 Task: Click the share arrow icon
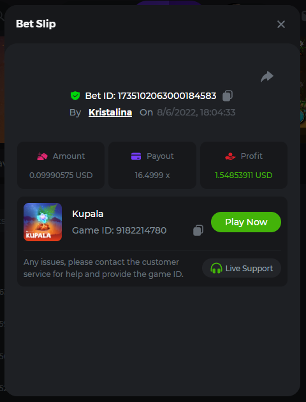point(267,77)
